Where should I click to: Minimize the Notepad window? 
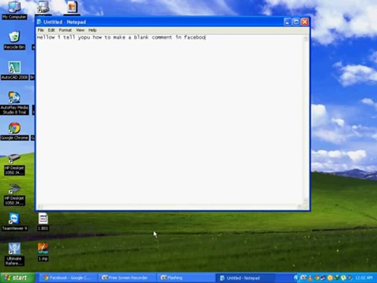click(287, 22)
